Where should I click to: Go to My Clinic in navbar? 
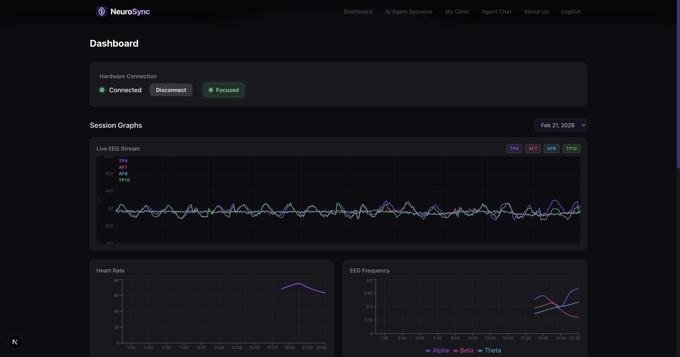coord(457,12)
